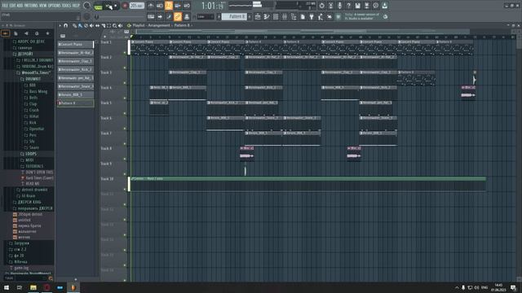Image resolution: width=522 pixels, height=293 pixels.
Task: Click the Windows Start button
Action: (x=6, y=287)
